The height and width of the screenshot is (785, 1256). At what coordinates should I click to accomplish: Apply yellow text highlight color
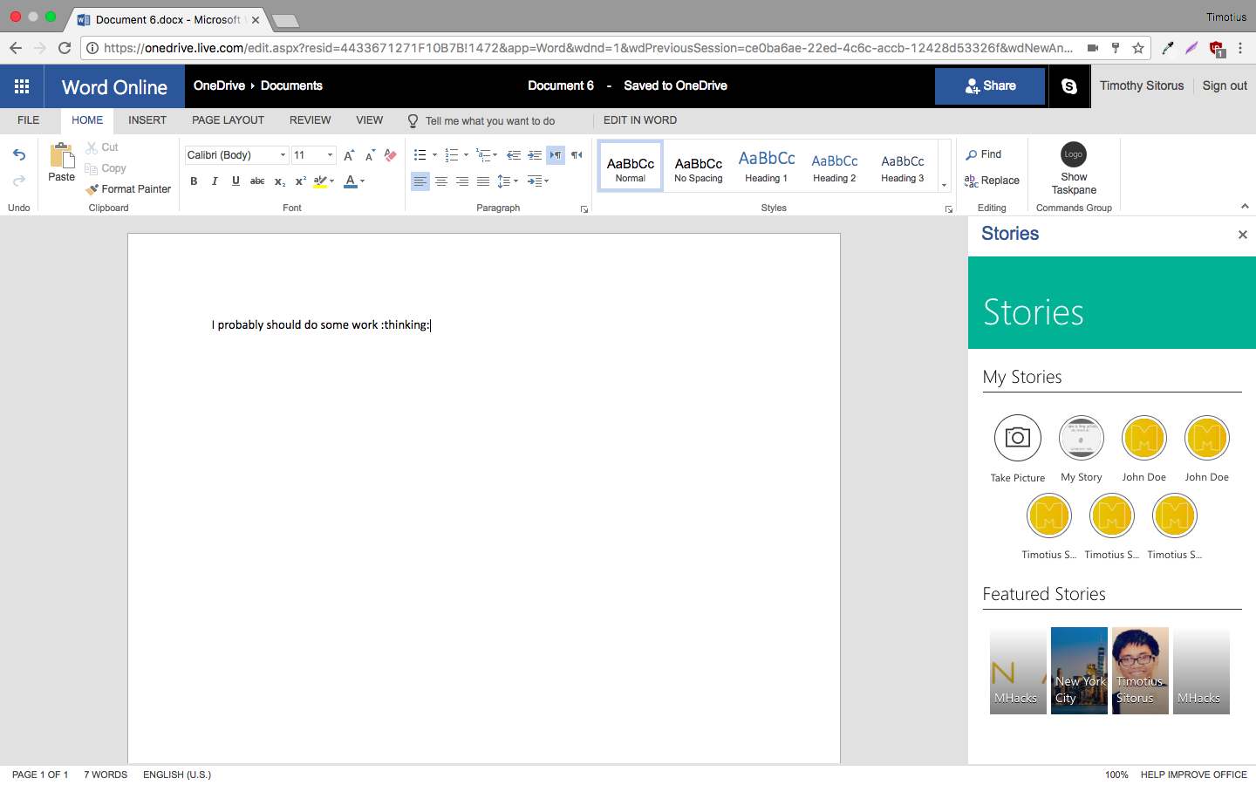(320, 181)
